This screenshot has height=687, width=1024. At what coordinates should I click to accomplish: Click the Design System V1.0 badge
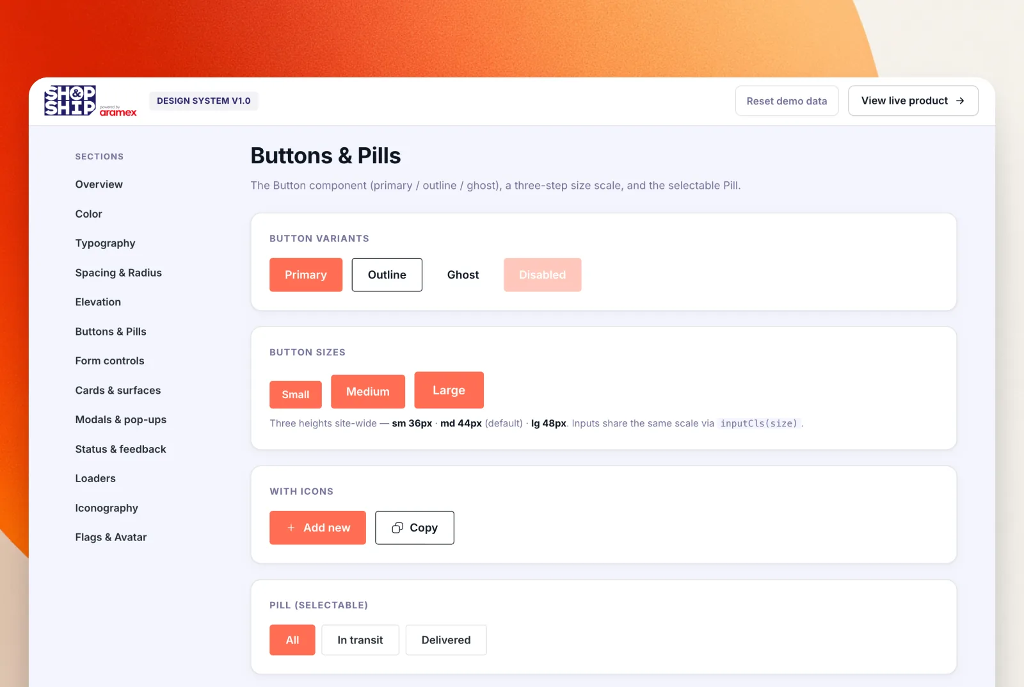coord(204,101)
